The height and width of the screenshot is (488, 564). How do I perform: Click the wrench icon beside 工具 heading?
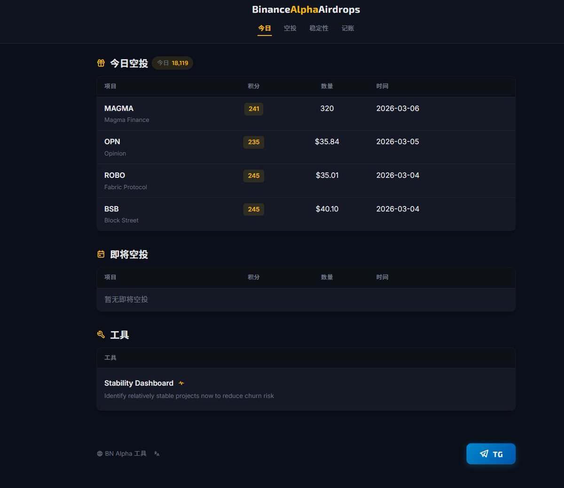pyautogui.click(x=101, y=335)
